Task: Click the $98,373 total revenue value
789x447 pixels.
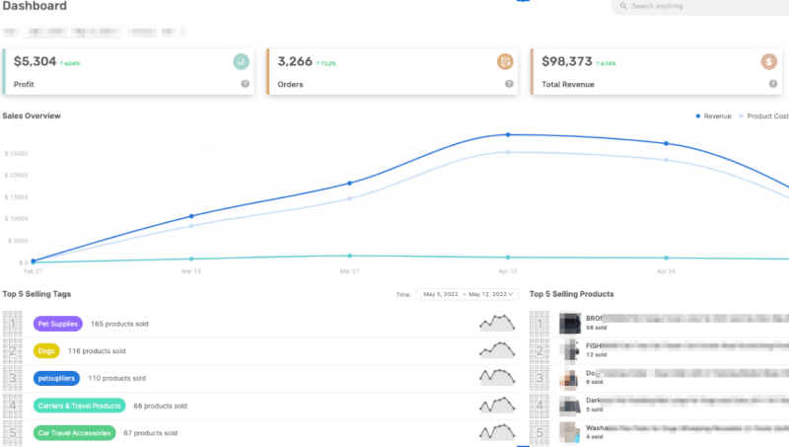Action: (x=566, y=61)
